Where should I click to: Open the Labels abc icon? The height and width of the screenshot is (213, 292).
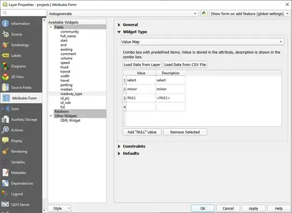coord(5,56)
